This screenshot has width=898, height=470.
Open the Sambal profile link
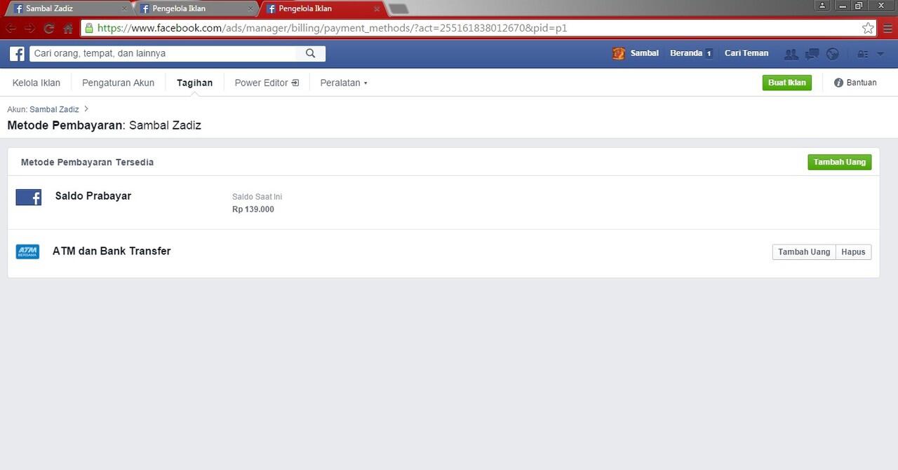pos(644,53)
